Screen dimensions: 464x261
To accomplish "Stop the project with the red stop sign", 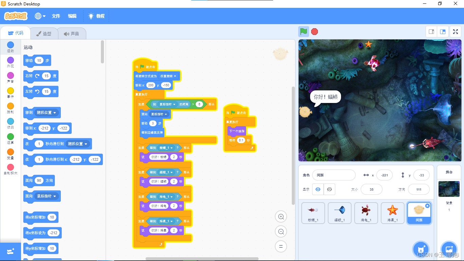I will (315, 32).
